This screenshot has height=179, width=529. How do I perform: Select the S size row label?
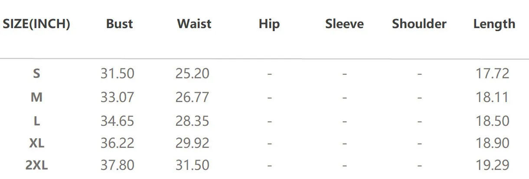pos(36,74)
